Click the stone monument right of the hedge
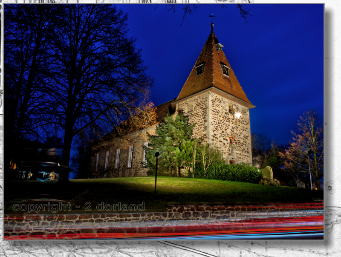 [x=268, y=173]
